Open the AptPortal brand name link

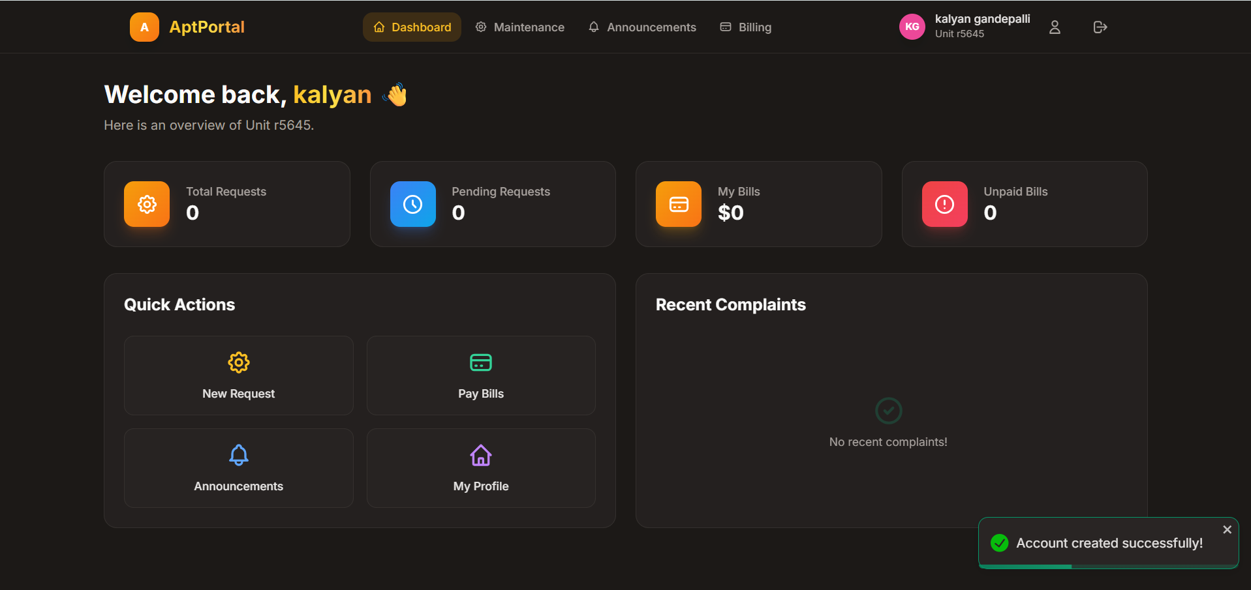207,27
